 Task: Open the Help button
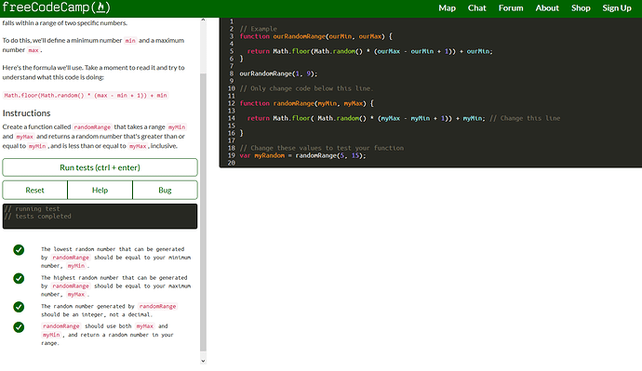100,191
